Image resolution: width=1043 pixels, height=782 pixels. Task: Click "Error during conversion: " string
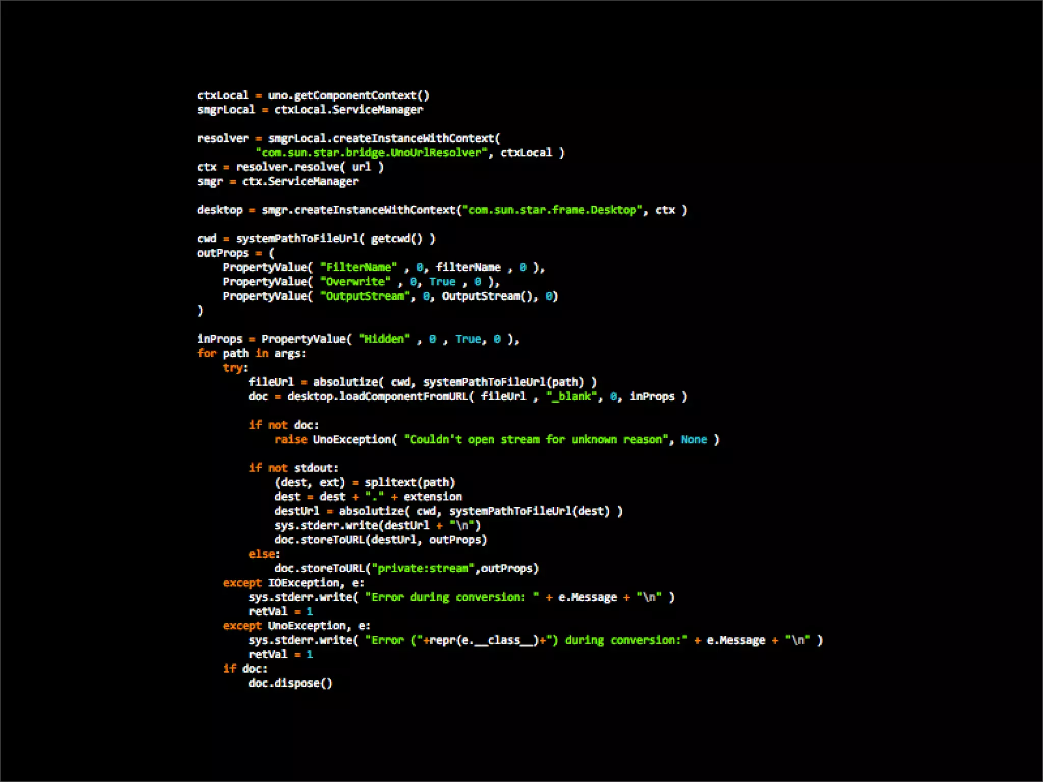click(452, 597)
